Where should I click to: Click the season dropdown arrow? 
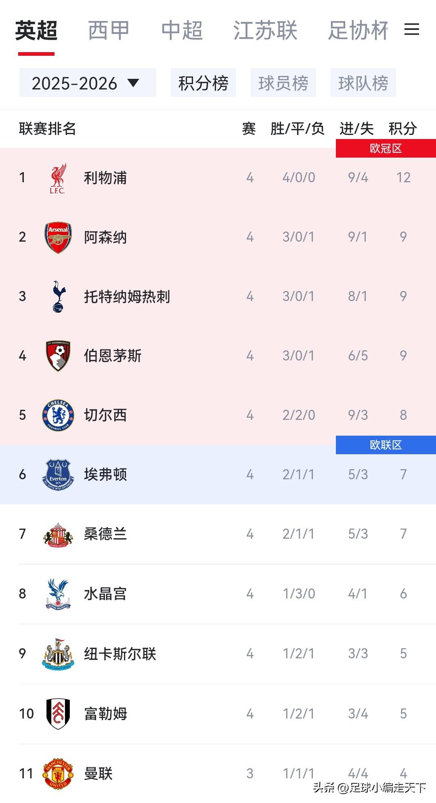(x=133, y=83)
